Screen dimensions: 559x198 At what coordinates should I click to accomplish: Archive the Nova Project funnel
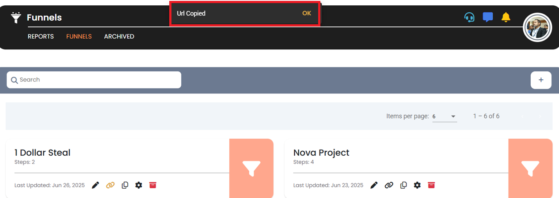click(x=431, y=185)
